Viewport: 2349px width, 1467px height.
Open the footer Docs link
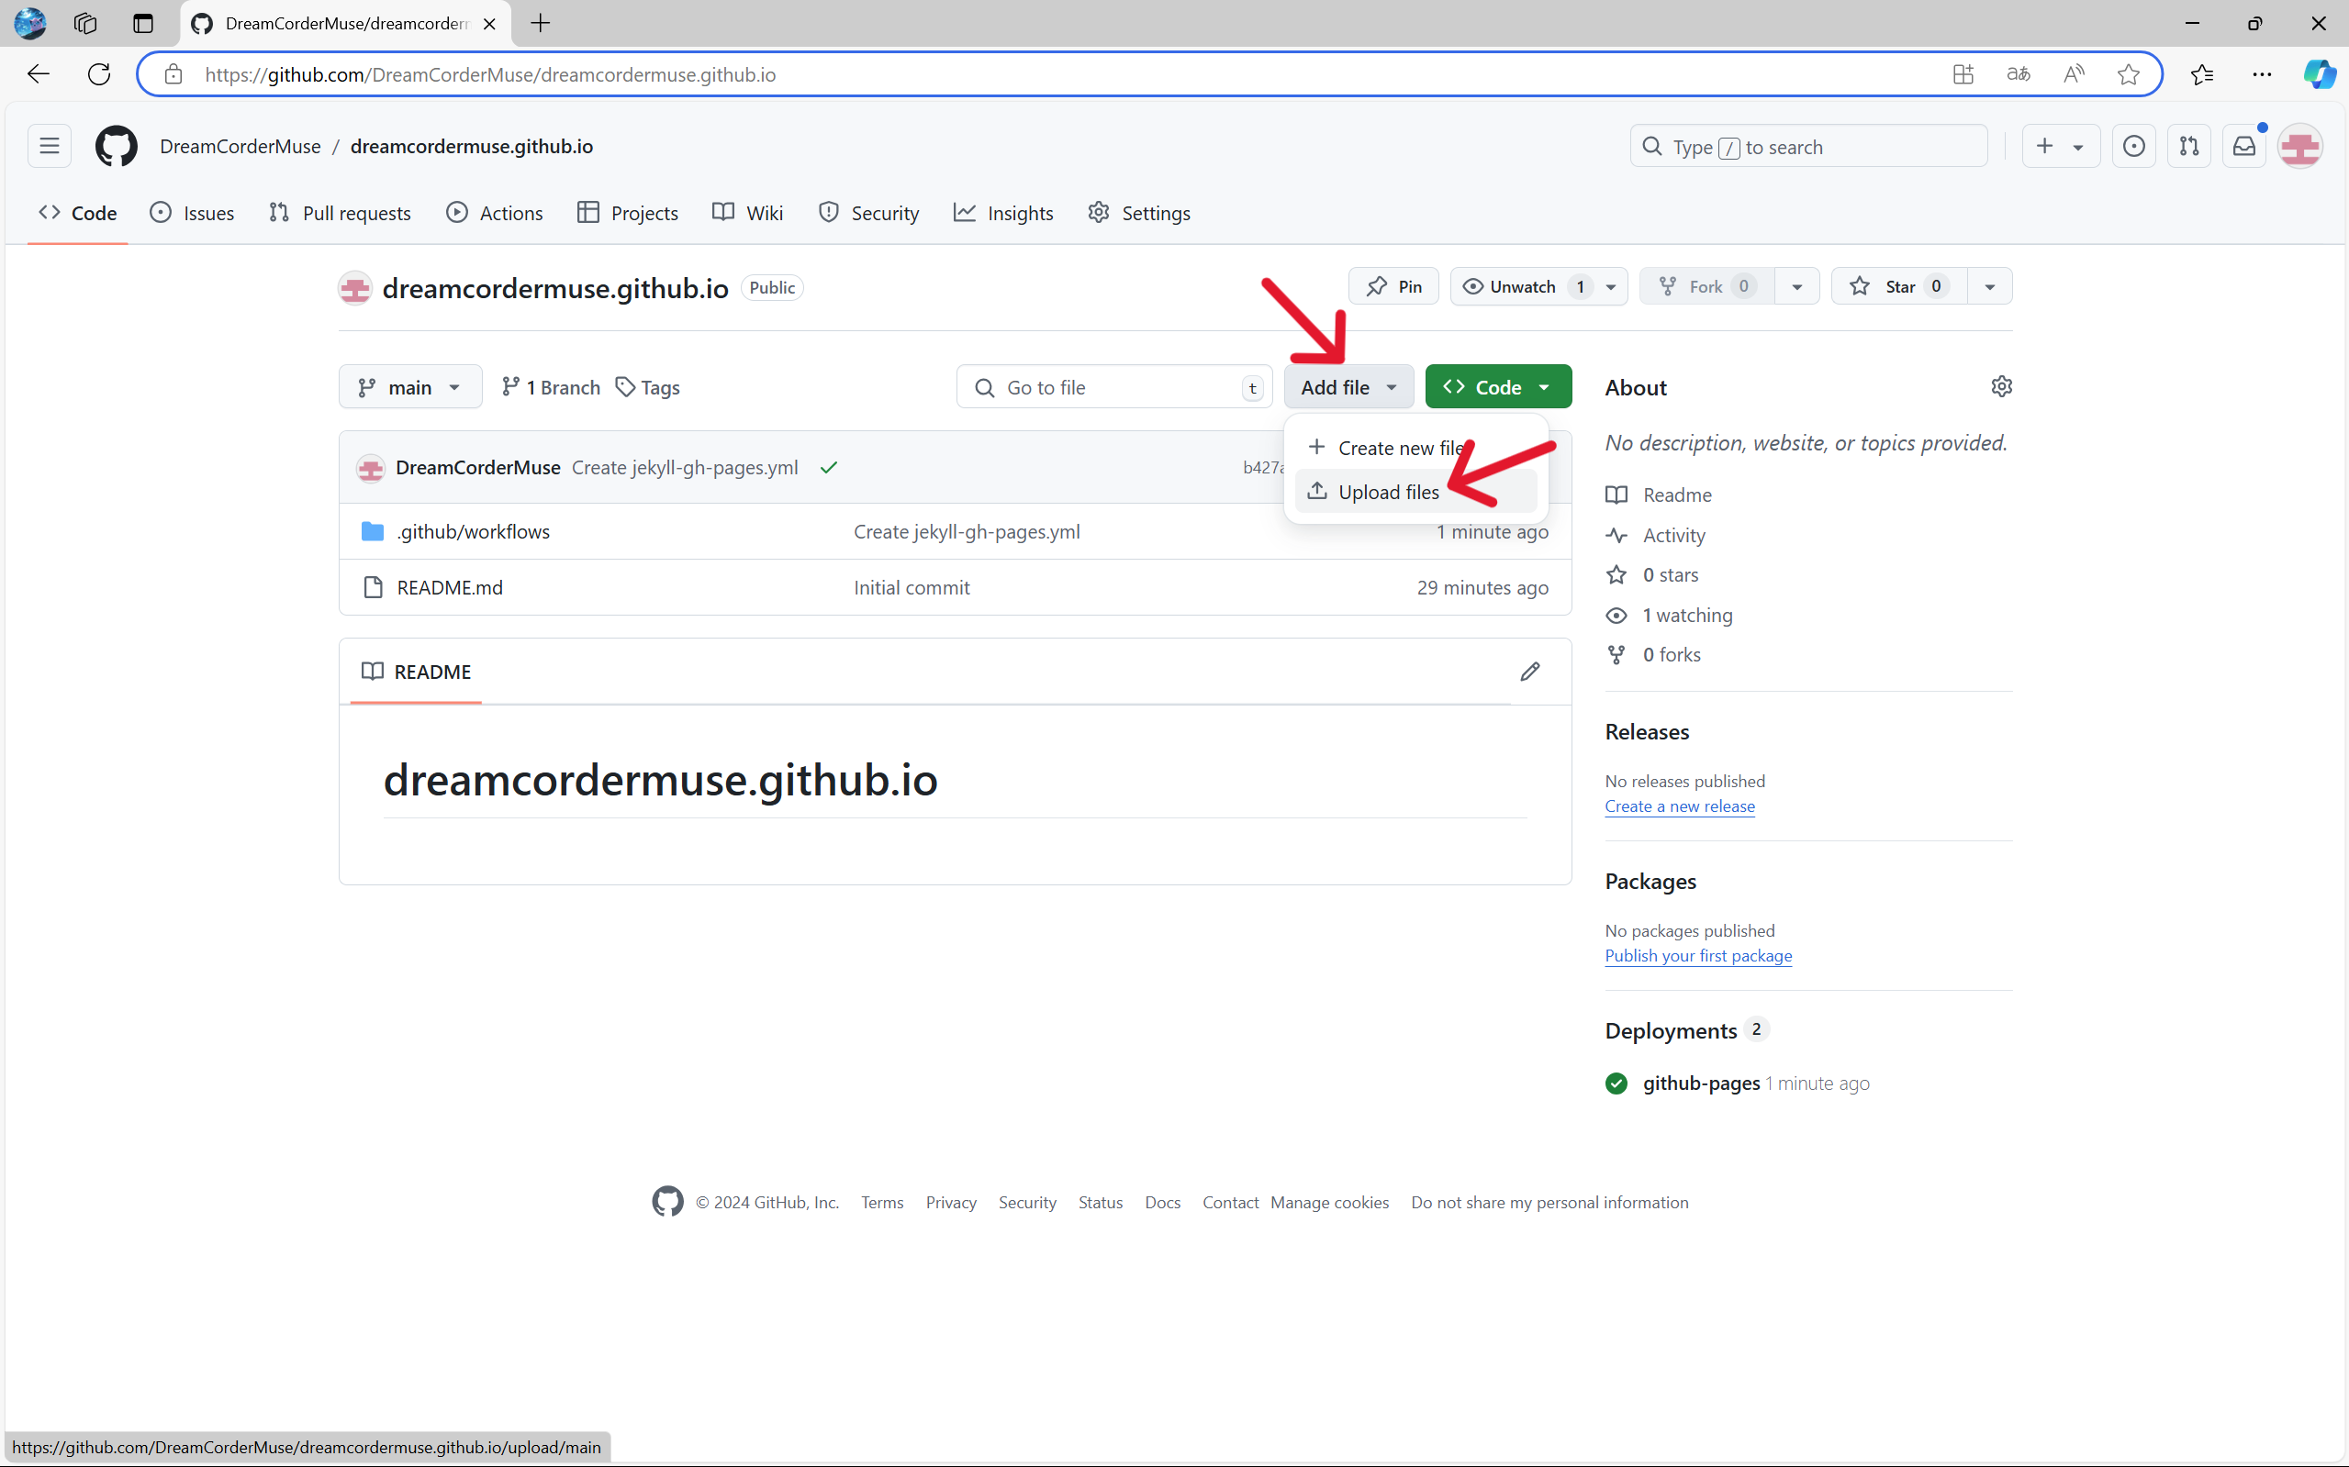1162,1202
